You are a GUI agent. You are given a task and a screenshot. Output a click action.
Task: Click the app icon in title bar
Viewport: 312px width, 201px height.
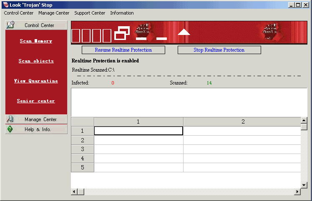pyautogui.click(x=6, y=5)
